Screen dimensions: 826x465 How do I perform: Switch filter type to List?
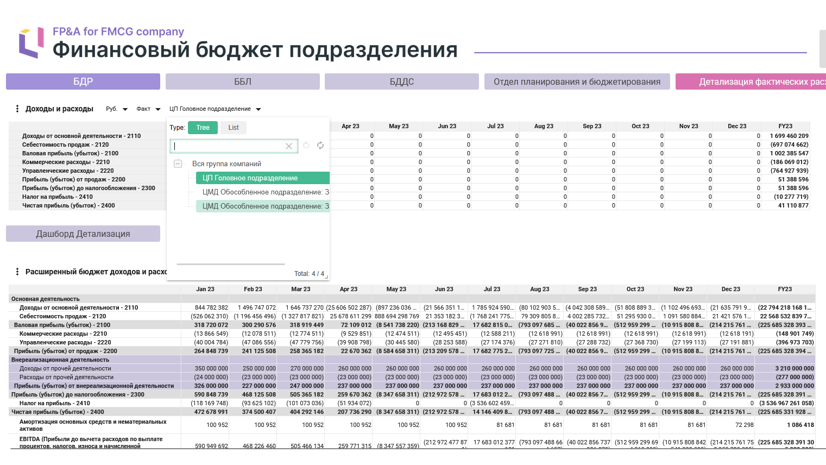point(234,128)
